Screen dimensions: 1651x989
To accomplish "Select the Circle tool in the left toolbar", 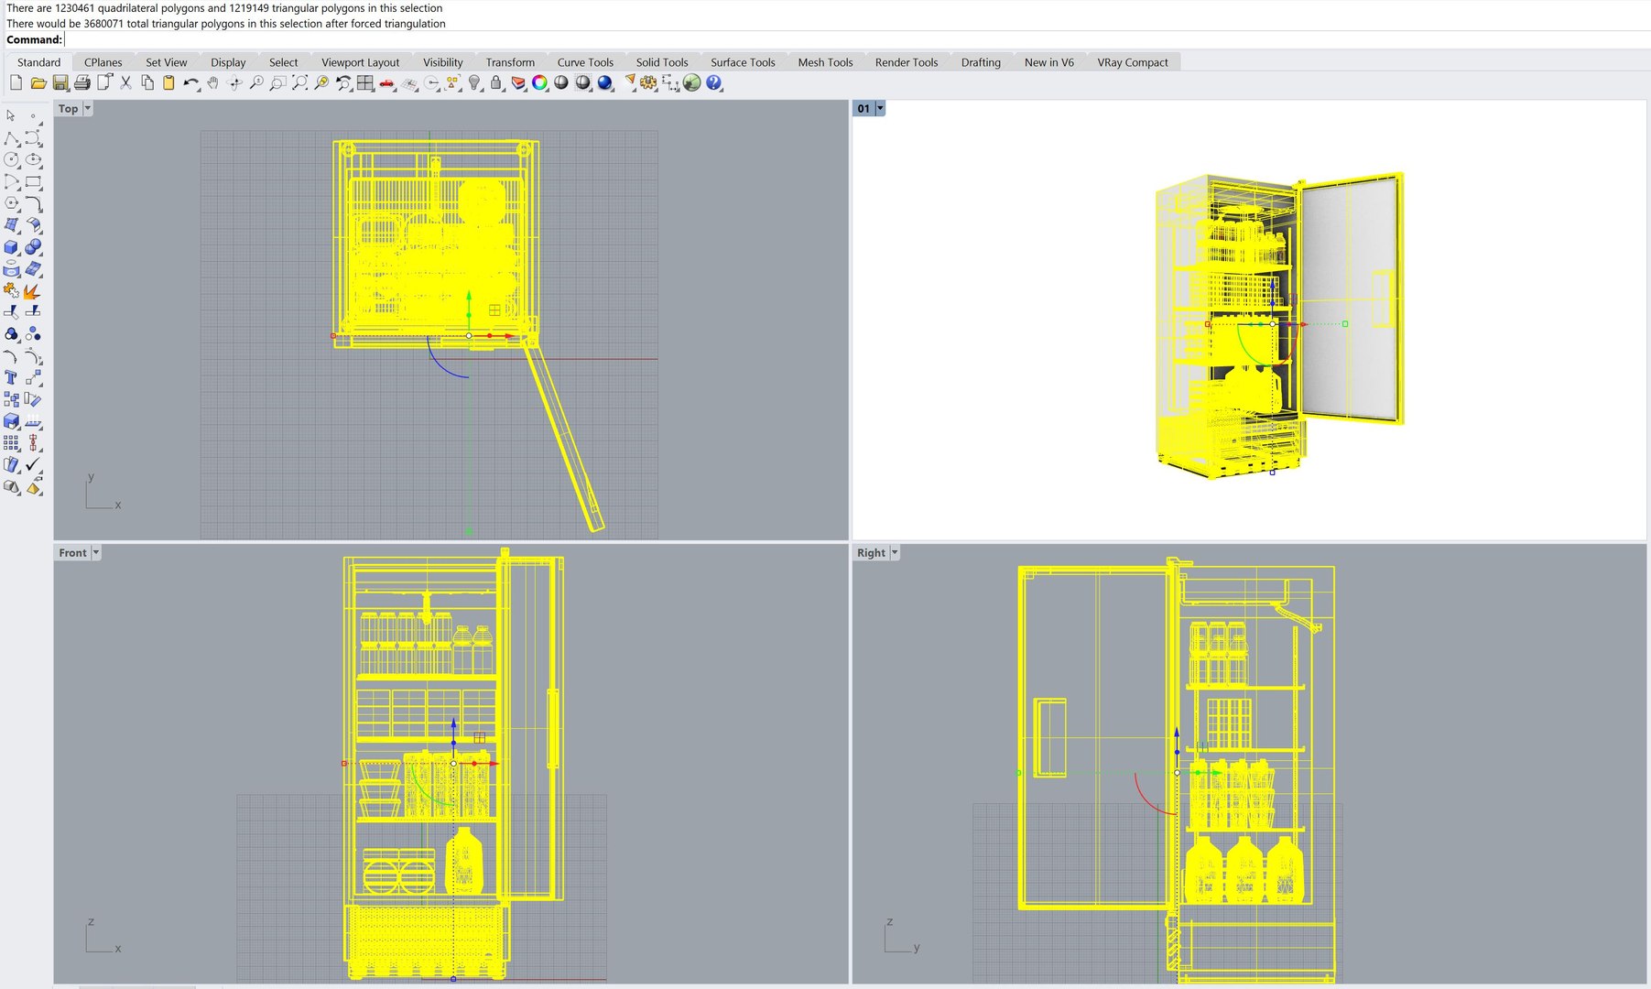I will (x=12, y=159).
